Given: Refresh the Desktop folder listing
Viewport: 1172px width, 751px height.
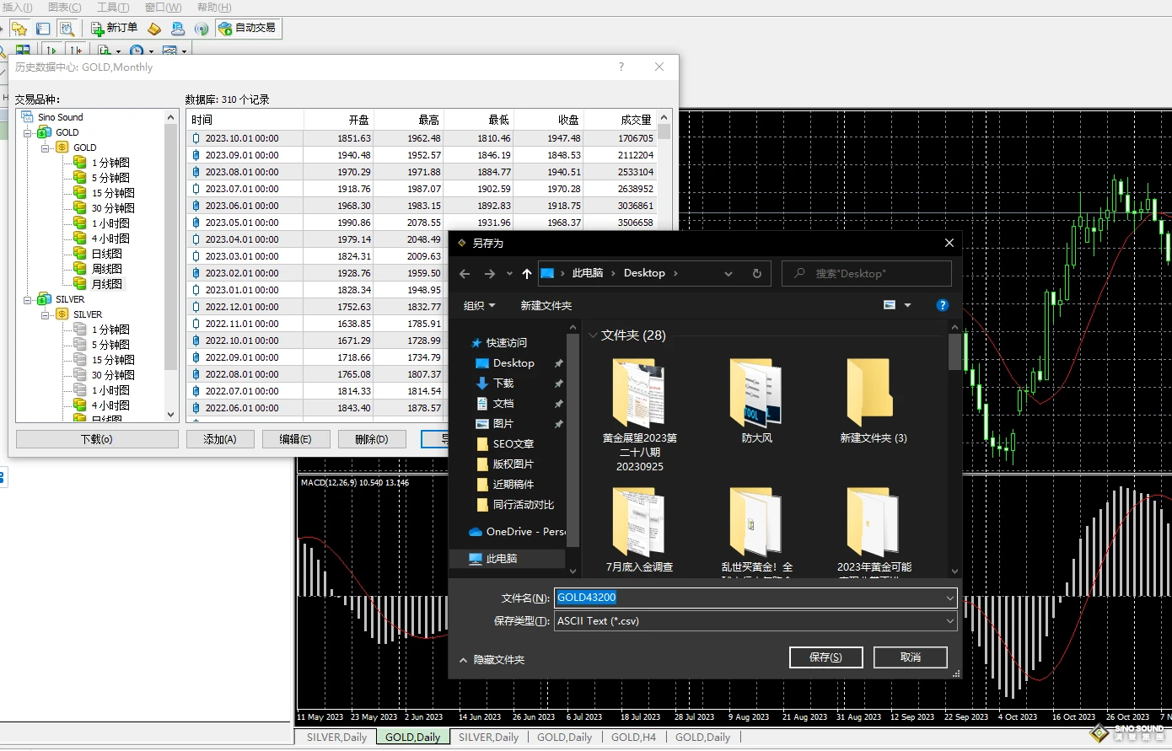Looking at the screenshot, I should click(x=757, y=274).
